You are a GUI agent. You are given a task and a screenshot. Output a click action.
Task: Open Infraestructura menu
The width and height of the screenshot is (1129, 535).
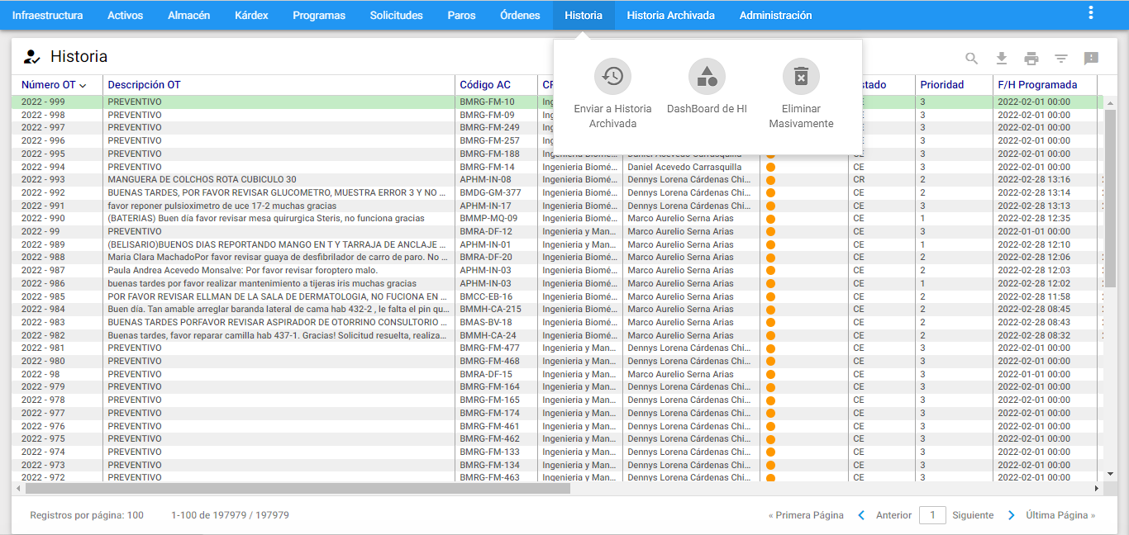pos(48,15)
